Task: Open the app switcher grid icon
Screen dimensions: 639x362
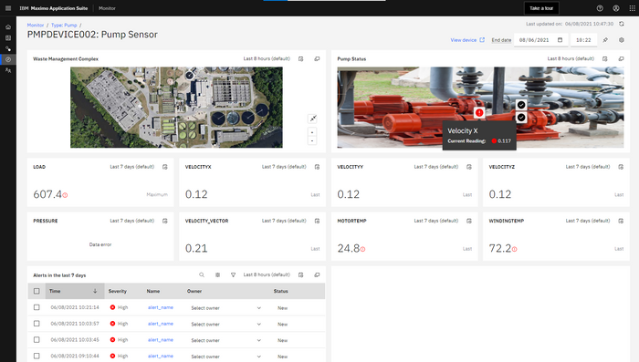Action: 632,8
